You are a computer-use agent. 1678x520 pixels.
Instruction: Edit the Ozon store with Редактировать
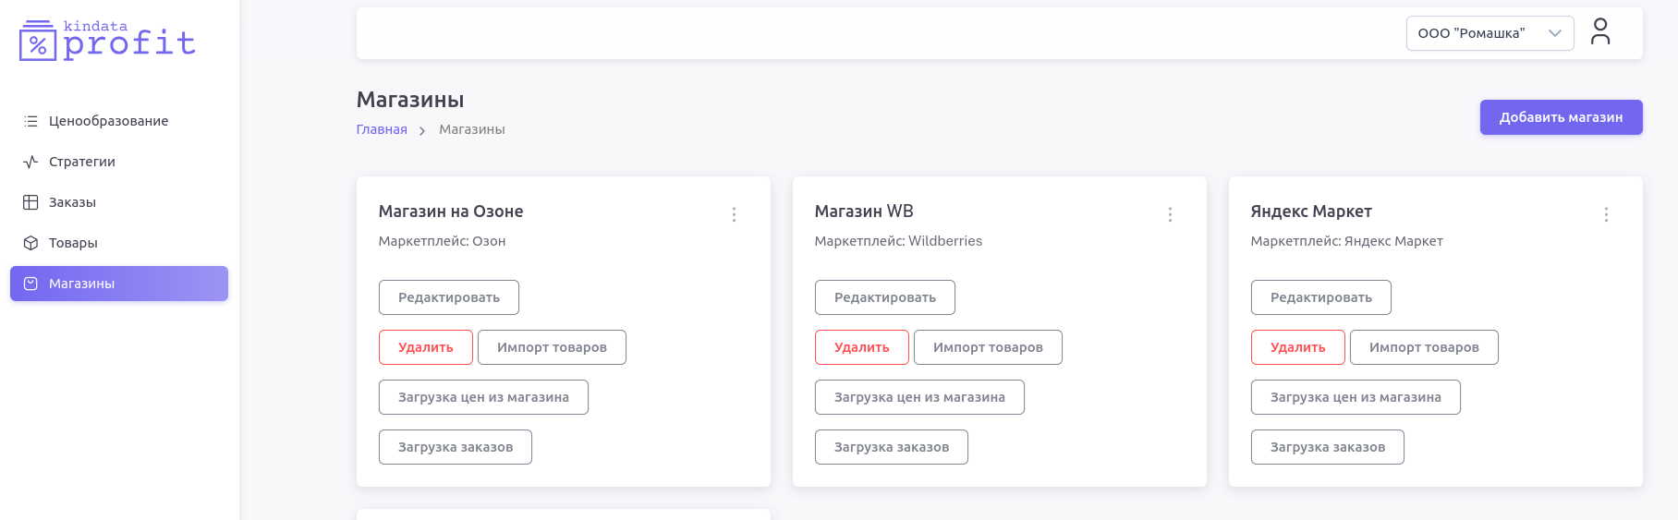point(448,297)
